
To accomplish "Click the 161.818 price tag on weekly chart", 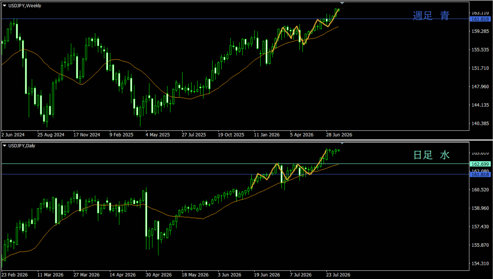I will (480, 19).
